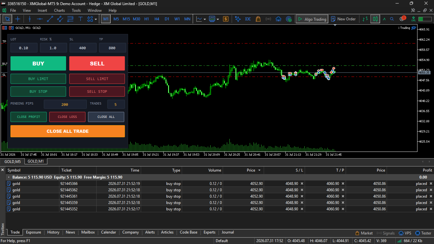Click the i Trading graduation cap icon
The image size is (434, 244).
coord(414,28)
